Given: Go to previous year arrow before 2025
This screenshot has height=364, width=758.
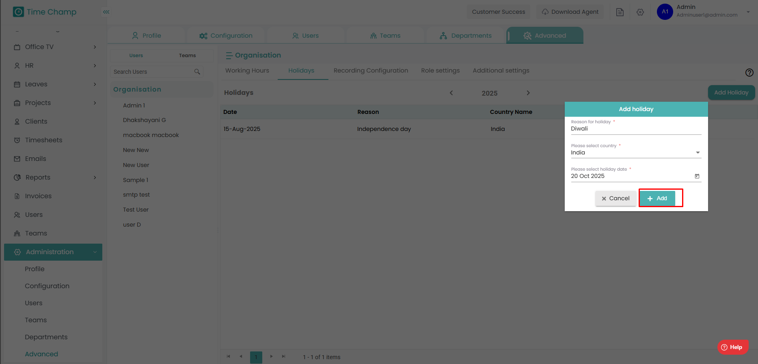Looking at the screenshot, I should coord(451,93).
